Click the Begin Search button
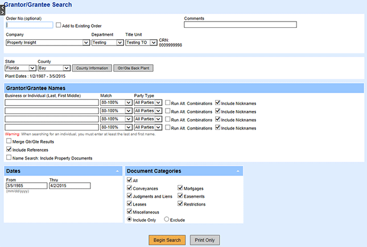The width and height of the screenshot is (367, 247). [167, 240]
